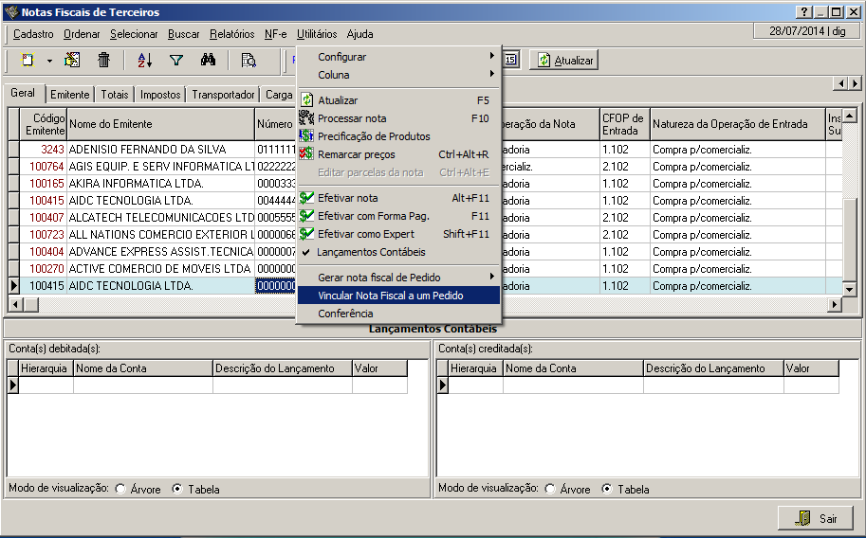Click the calendar icon in toolbar
This screenshot has width=866, height=538.
510,60
